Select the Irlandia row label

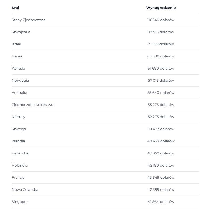[x=18, y=141]
